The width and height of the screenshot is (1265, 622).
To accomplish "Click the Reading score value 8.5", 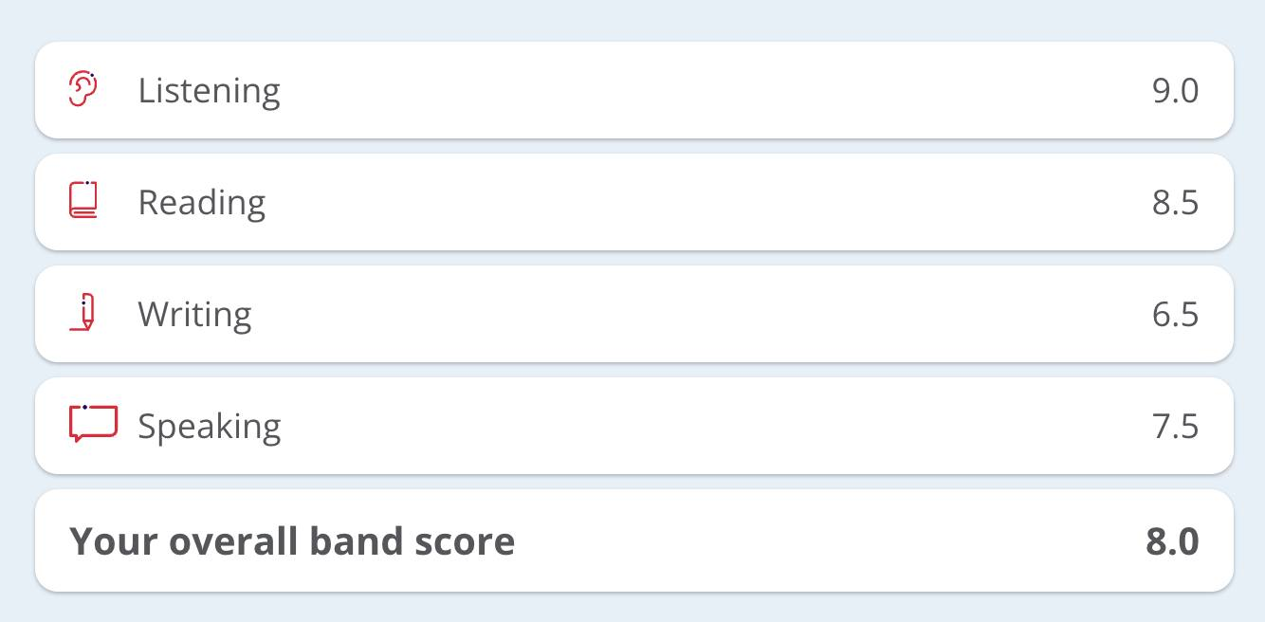I will click(1175, 203).
